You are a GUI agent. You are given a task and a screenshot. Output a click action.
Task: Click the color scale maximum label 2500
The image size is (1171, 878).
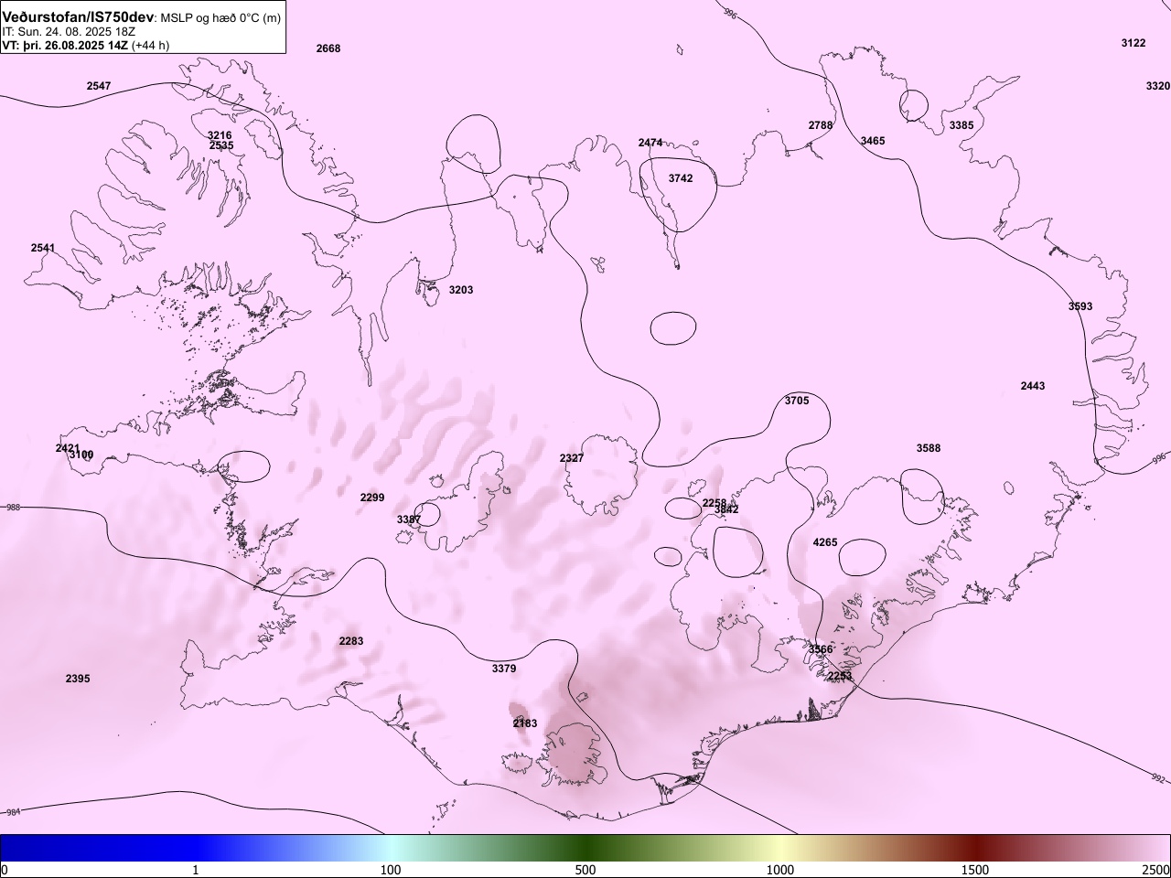click(1155, 870)
